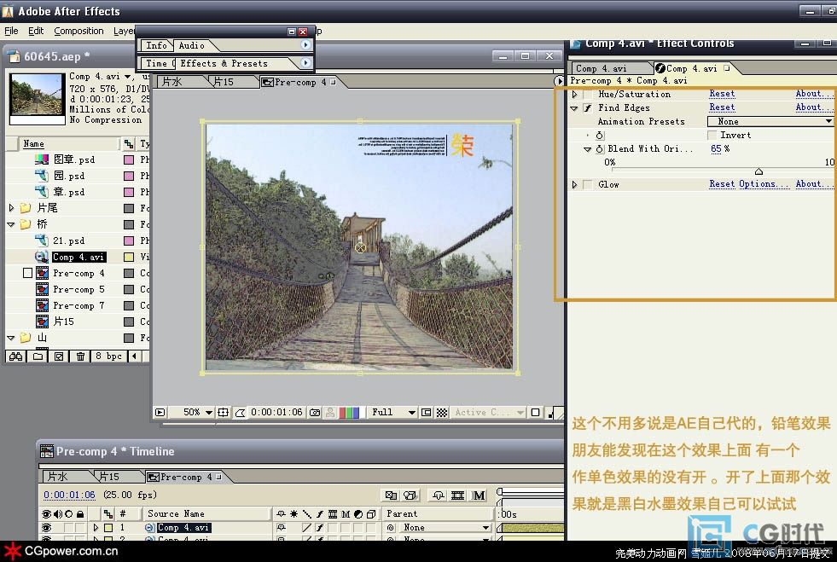Expand the Glow effect
This screenshot has width=837, height=562.
coord(574,184)
